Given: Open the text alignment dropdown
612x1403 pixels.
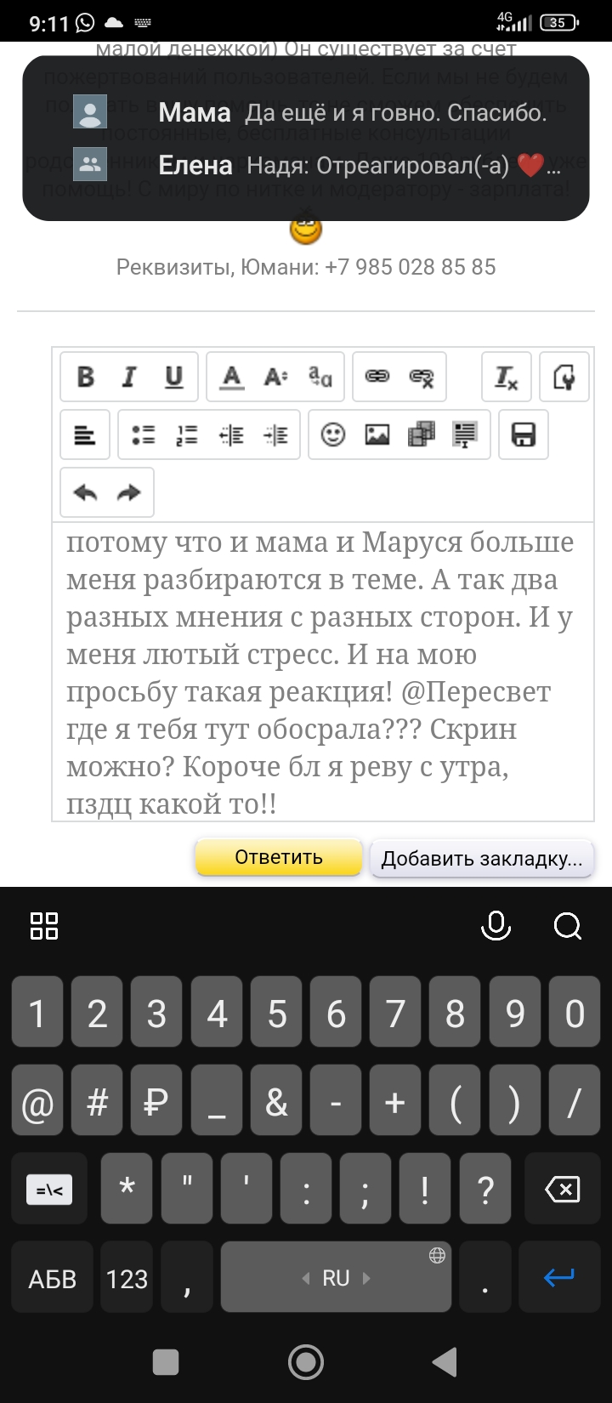Looking at the screenshot, I should (85, 435).
